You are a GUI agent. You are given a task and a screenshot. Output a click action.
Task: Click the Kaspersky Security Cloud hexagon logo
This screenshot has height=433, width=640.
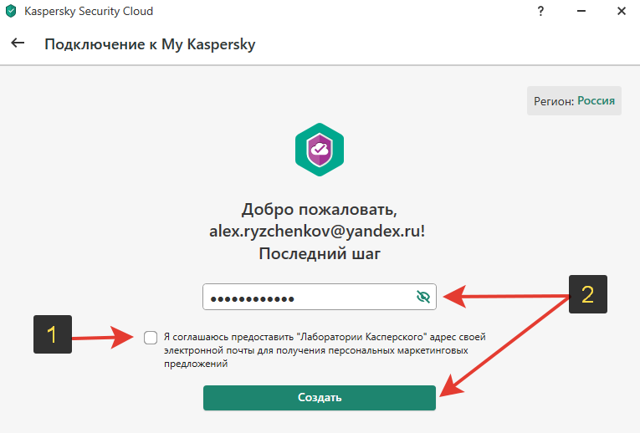pyautogui.click(x=320, y=150)
